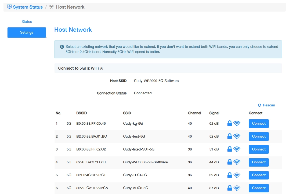289x194 pixels.
Task: Click the lock icon for Cudy-ADC8-5G
Action: pyautogui.click(x=229, y=188)
